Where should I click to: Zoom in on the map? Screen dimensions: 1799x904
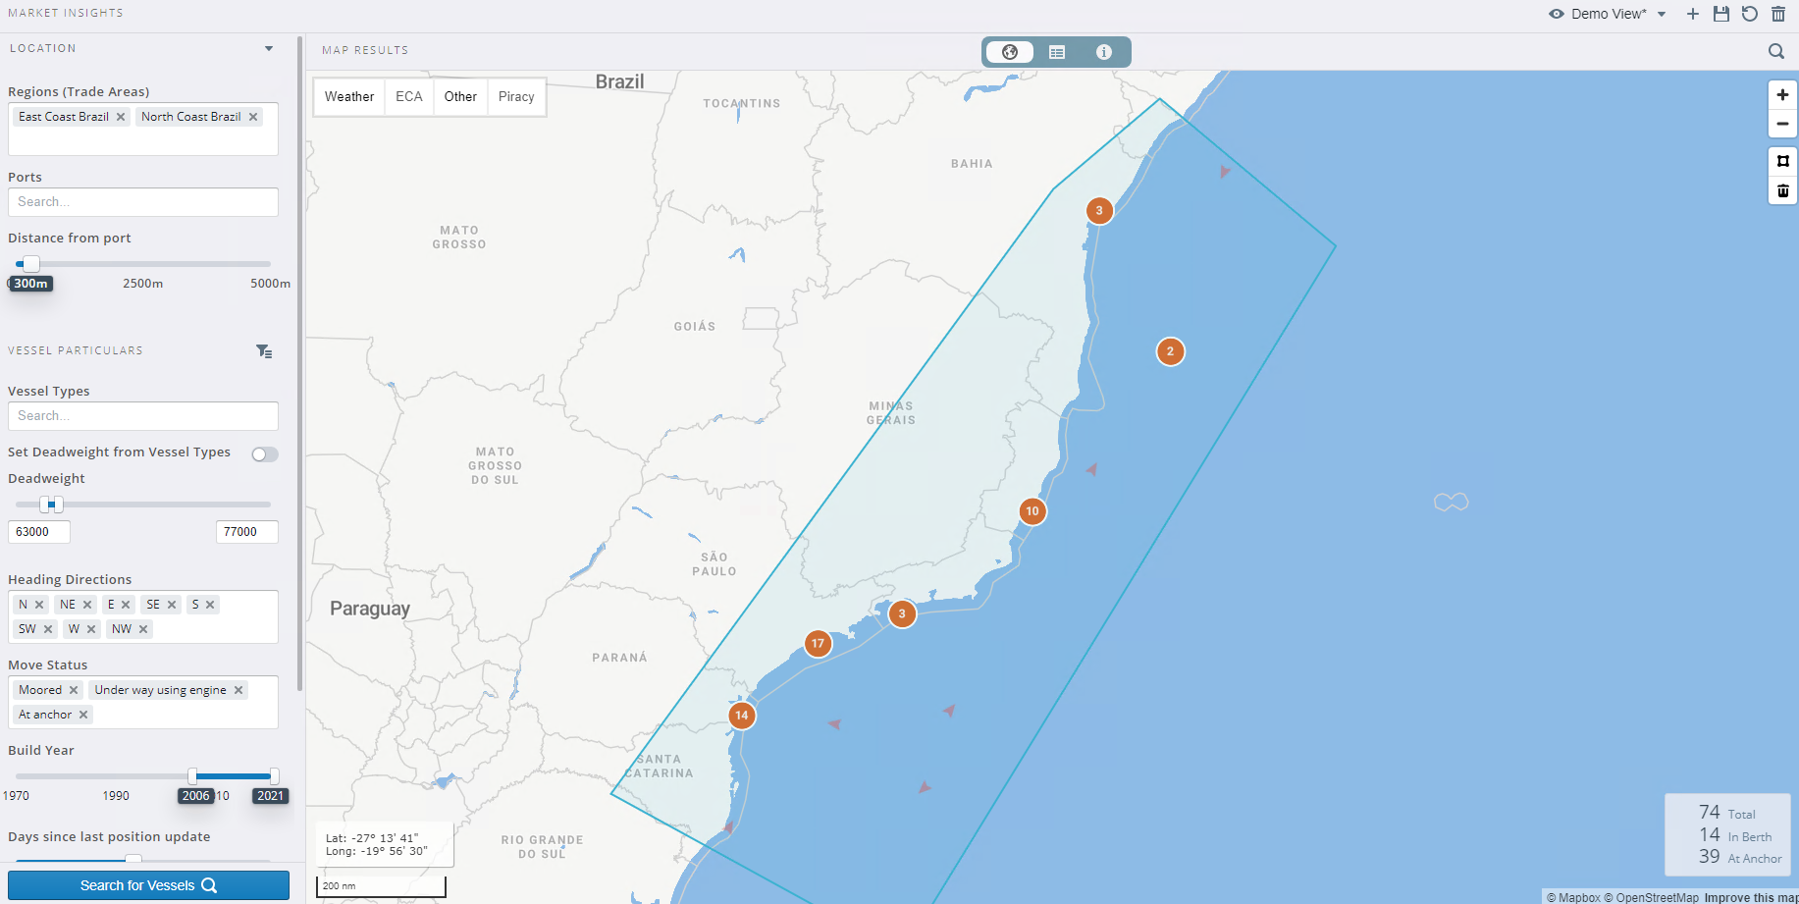point(1782,95)
